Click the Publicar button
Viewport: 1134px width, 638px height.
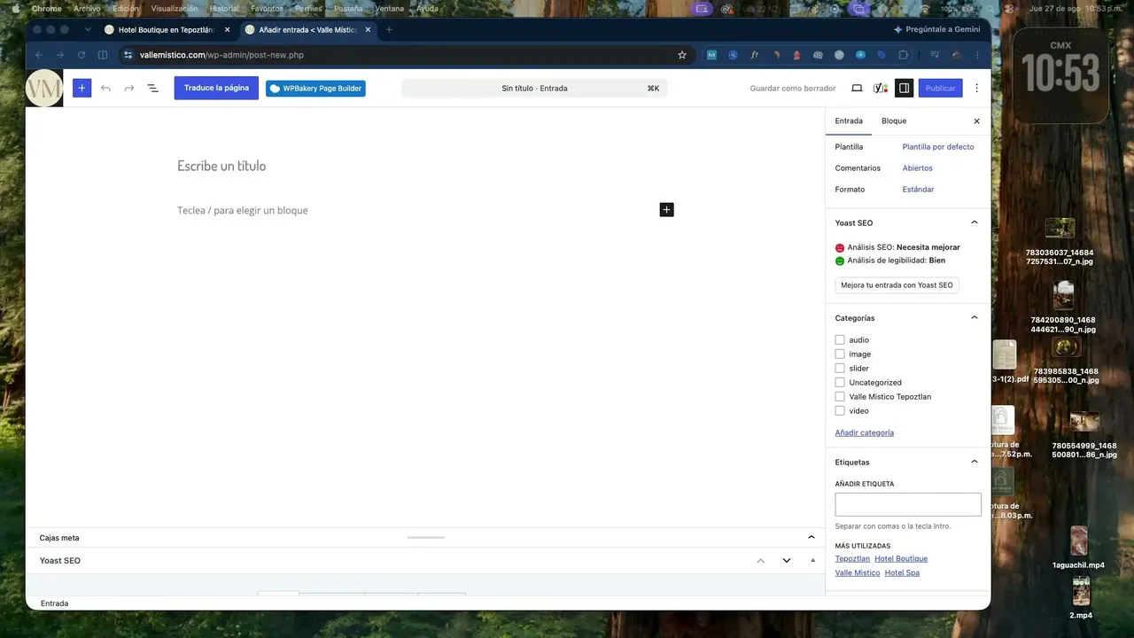tap(940, 88)
